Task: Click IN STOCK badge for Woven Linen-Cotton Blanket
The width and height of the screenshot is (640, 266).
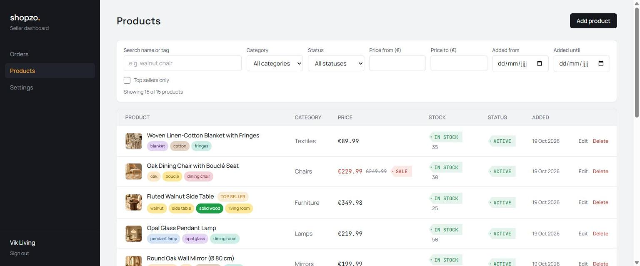Action: click(x=445, y=137)
